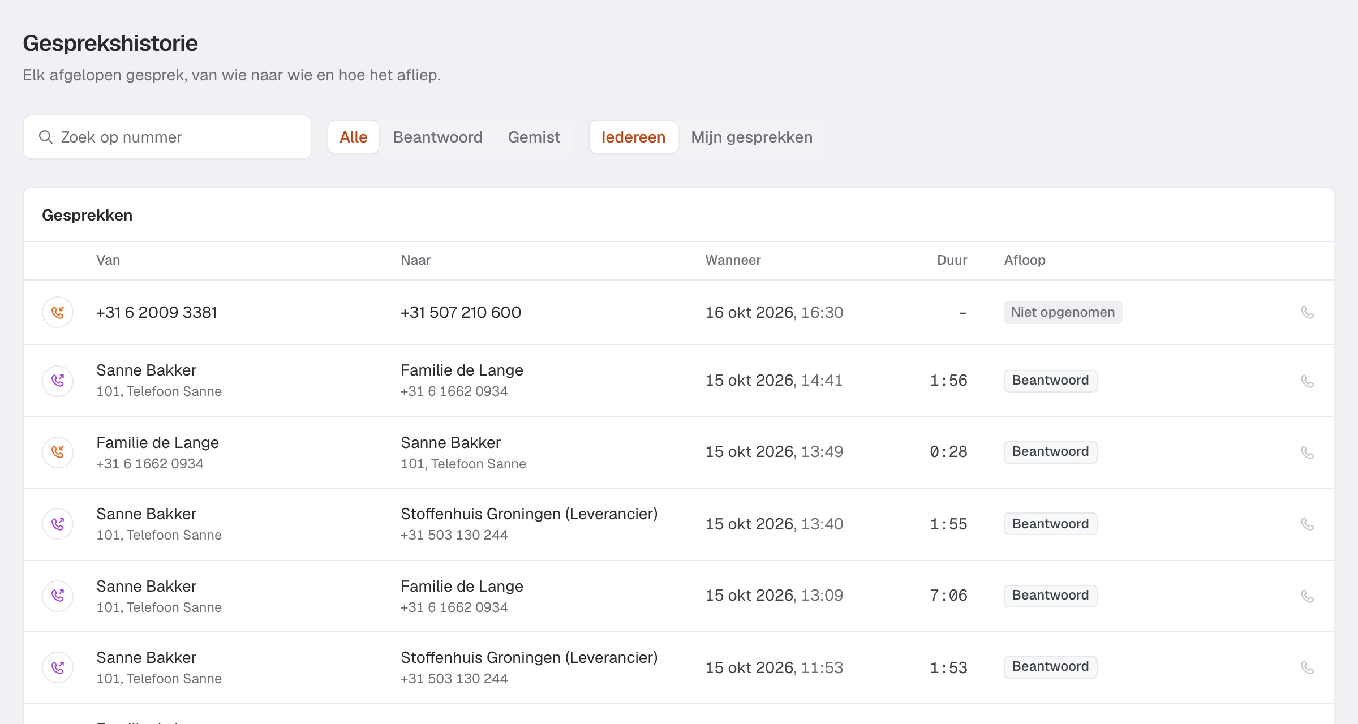Focus the Zoek op nummer search field
1358x724 pixels.
(167, 137)
